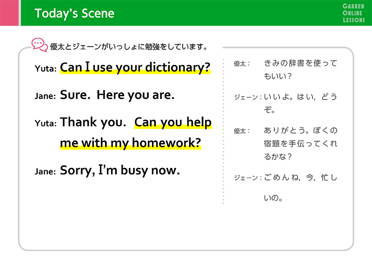Screen dimensions: 372x279
Task: Click Japanese text もいい?
Action: (x=278, y=76)
